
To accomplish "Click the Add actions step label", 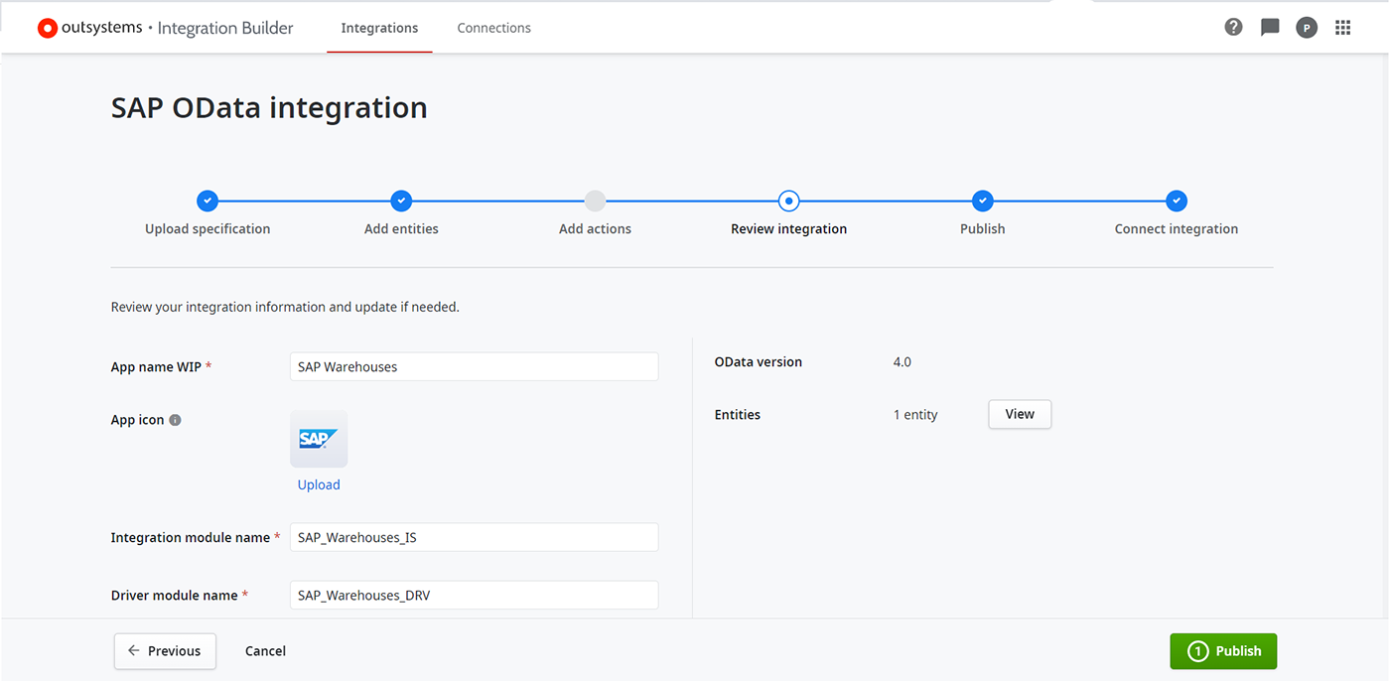I will point(595,228).
